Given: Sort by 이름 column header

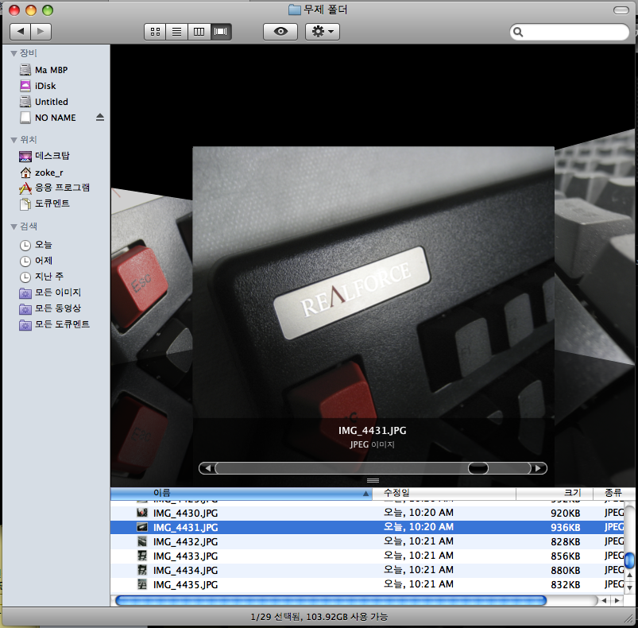Looking at the screenshot, I should pyautogui.click(x=242, y=494).
